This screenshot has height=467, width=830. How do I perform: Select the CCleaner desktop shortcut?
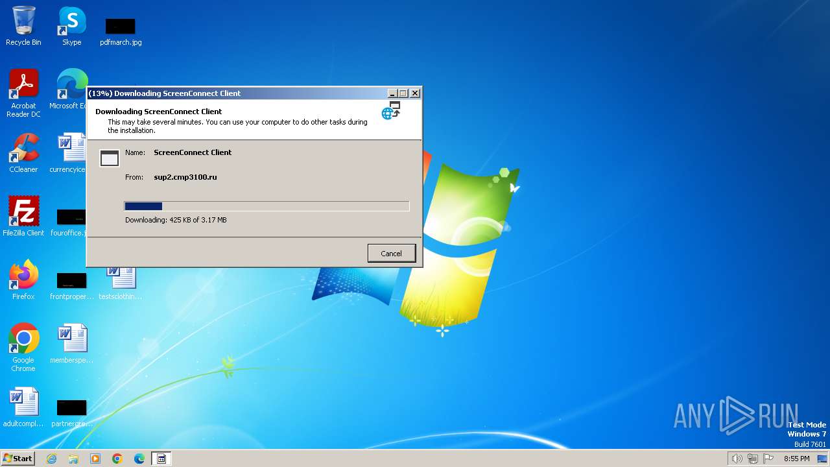coord(23,153)
